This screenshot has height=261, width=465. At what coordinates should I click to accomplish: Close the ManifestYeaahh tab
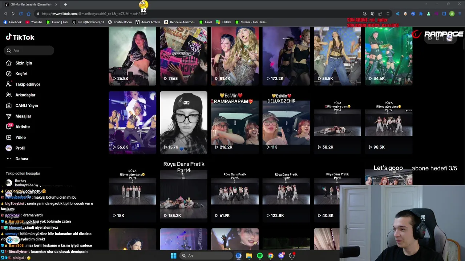coord(56,4)
